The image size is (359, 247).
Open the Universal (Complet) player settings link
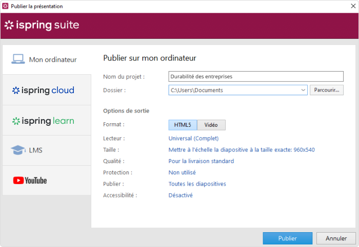tap(193, 139)
